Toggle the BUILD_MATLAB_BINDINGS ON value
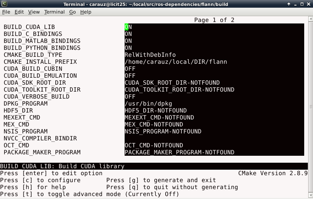This screenshot has height=199, width=313. click(x=128, y=41)
